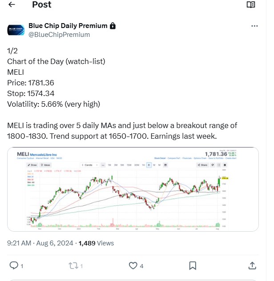Bookmark this post
Screen dimensions: 274x281
193,266
